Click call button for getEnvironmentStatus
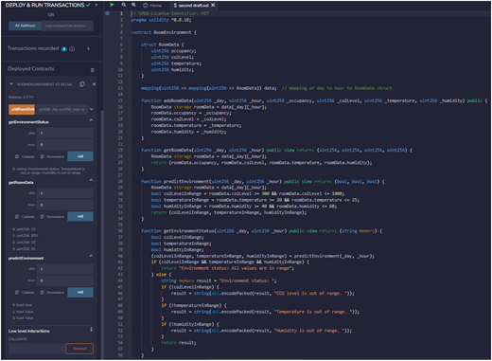This screenshot has width=492, height=361. [x=80, y=156]
